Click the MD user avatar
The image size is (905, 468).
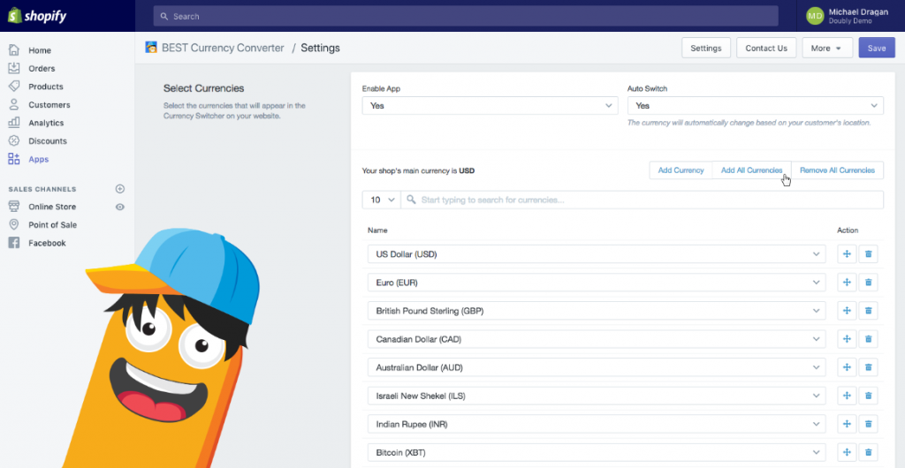815,16
